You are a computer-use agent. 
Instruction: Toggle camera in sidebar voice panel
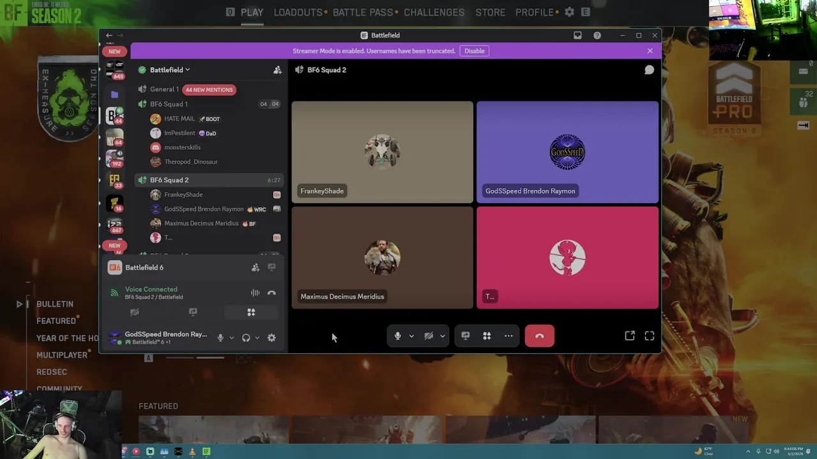pos(135,312)
